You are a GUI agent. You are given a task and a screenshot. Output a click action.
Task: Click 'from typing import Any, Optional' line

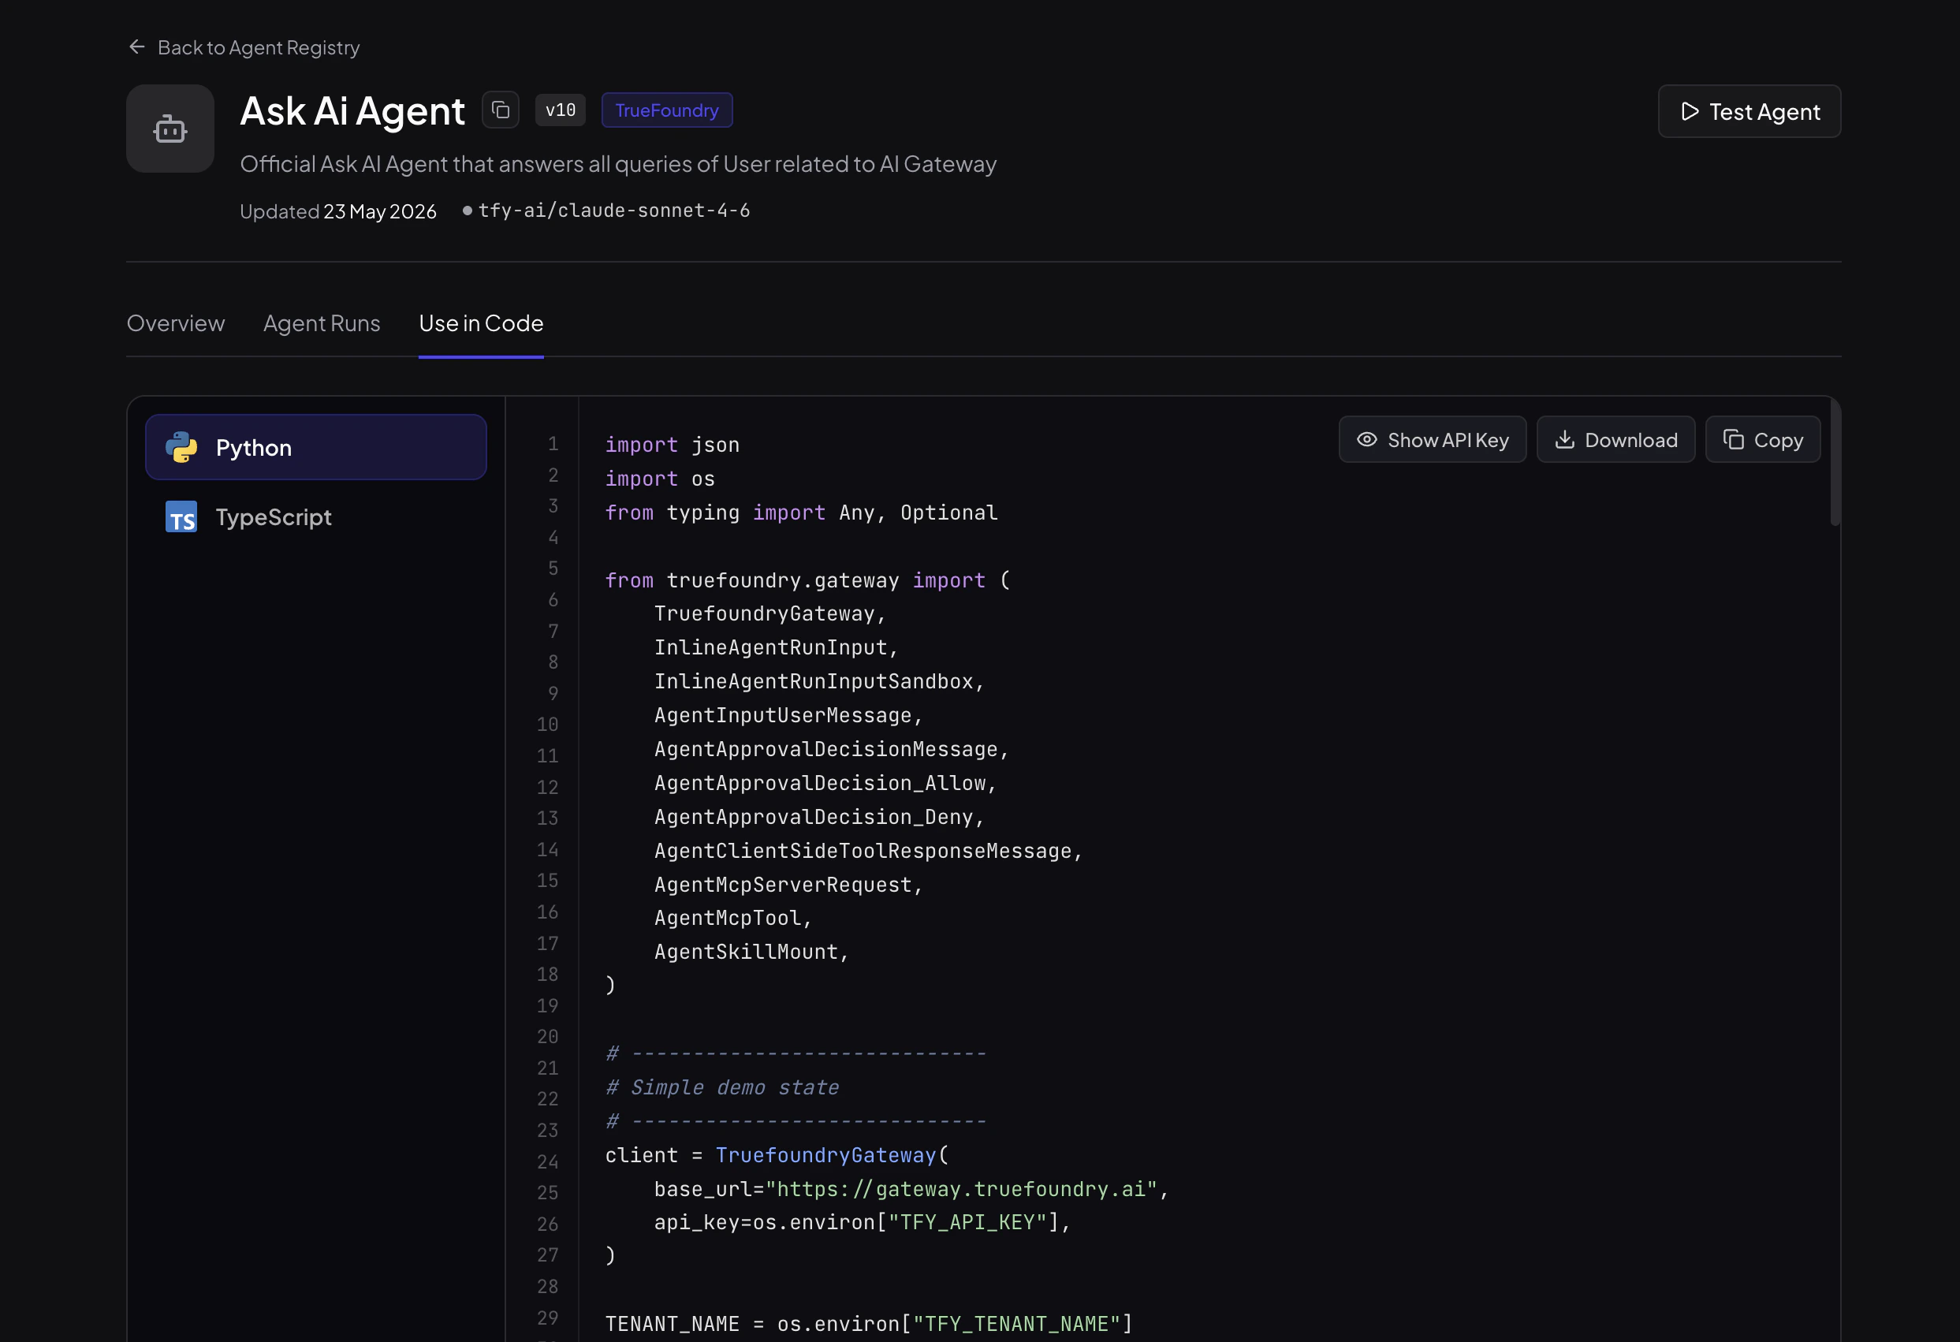(x=800, y=513)
